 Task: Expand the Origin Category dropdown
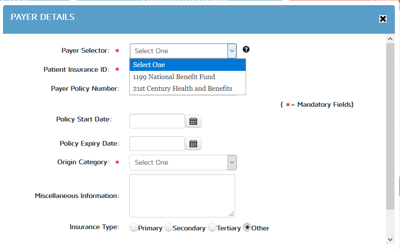coord(232,163)
